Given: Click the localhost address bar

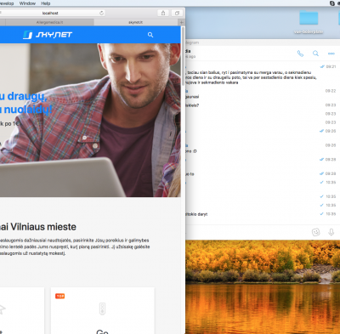Looking at the screenshot, I should point(50,13).
